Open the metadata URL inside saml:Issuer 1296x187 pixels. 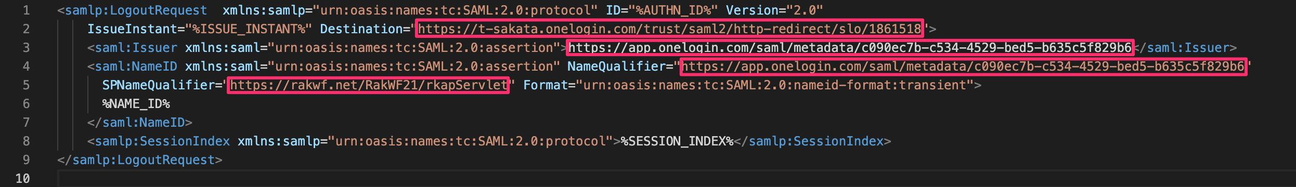click(x=850, y=48)
